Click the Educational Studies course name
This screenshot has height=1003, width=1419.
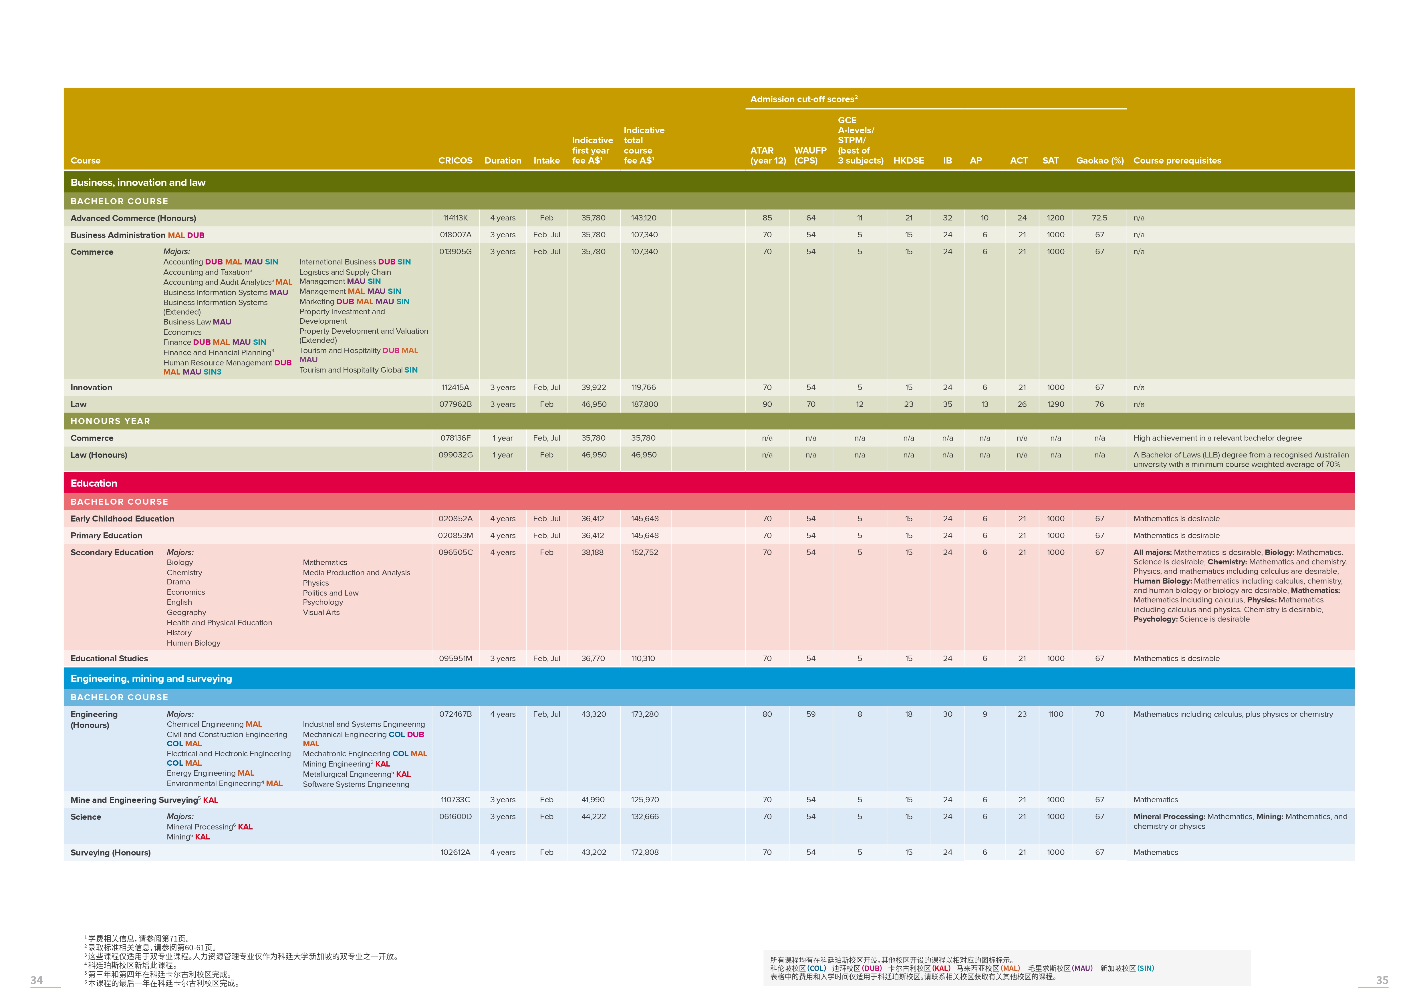109,658
